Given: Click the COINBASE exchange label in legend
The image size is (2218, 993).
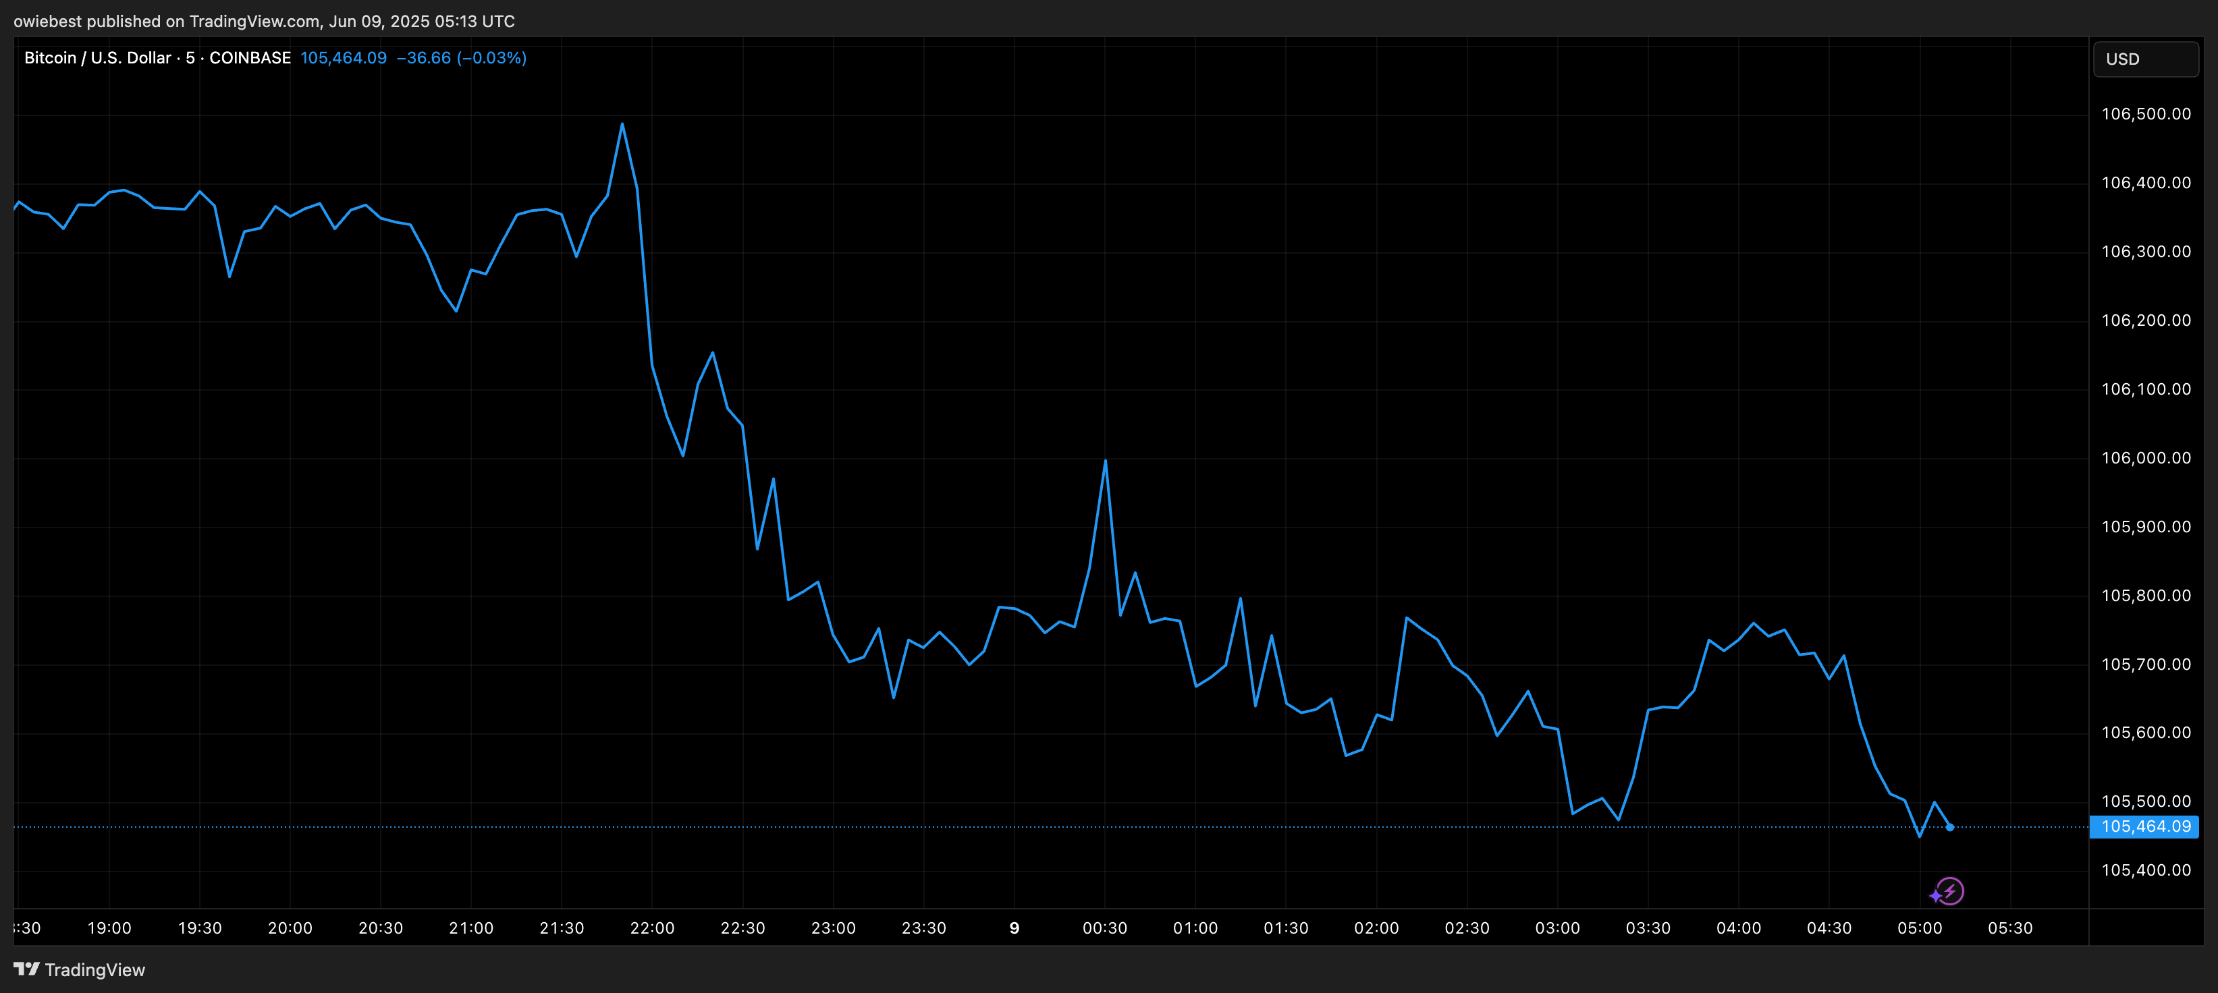Looking at the screenshot, I should 250,57.
